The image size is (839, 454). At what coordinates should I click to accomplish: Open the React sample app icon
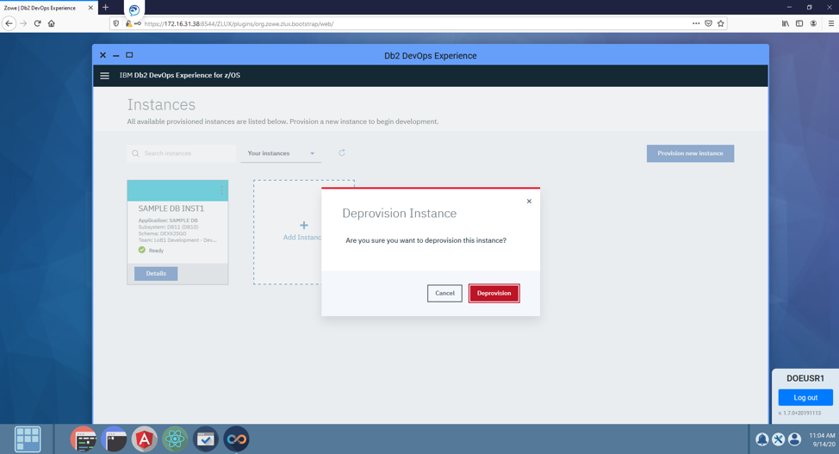[175, 439]
